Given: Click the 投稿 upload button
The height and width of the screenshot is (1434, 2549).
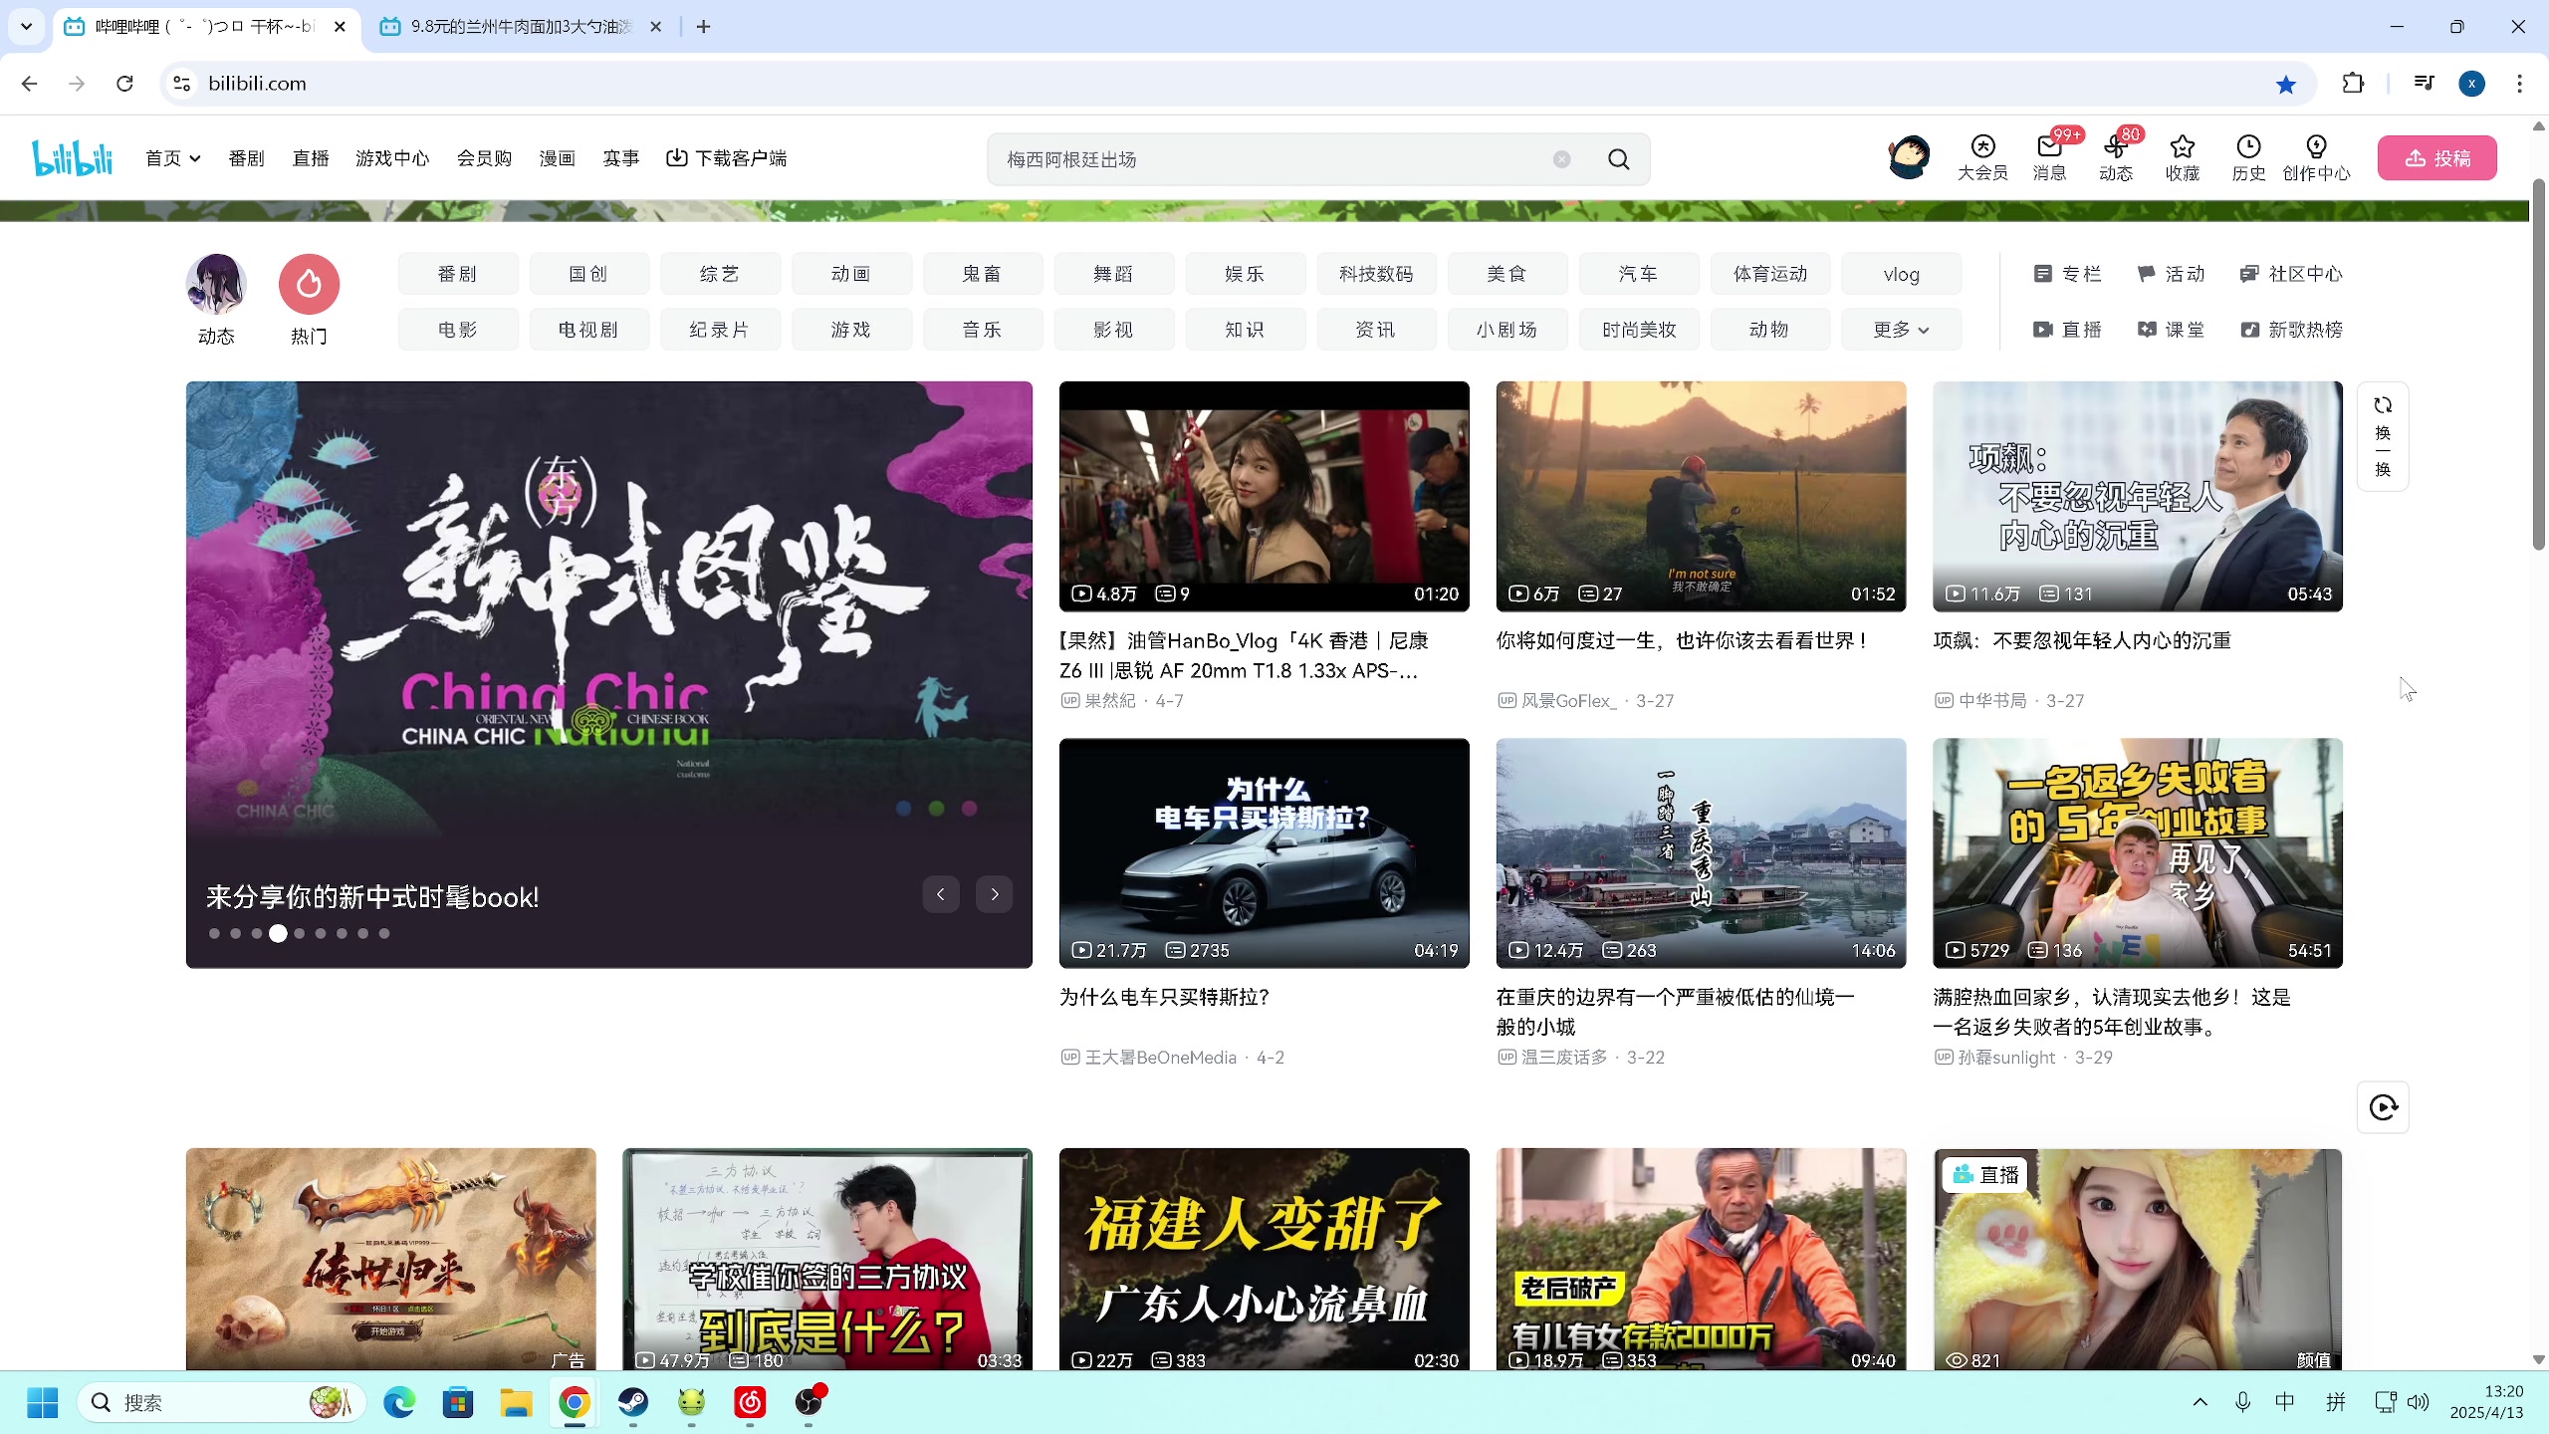Looking at the screenshot, I should 2436,158.
